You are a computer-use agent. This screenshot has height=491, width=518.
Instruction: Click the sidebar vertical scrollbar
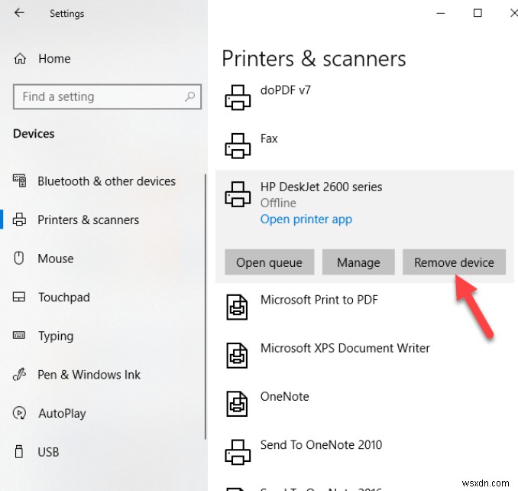[206, 307]
